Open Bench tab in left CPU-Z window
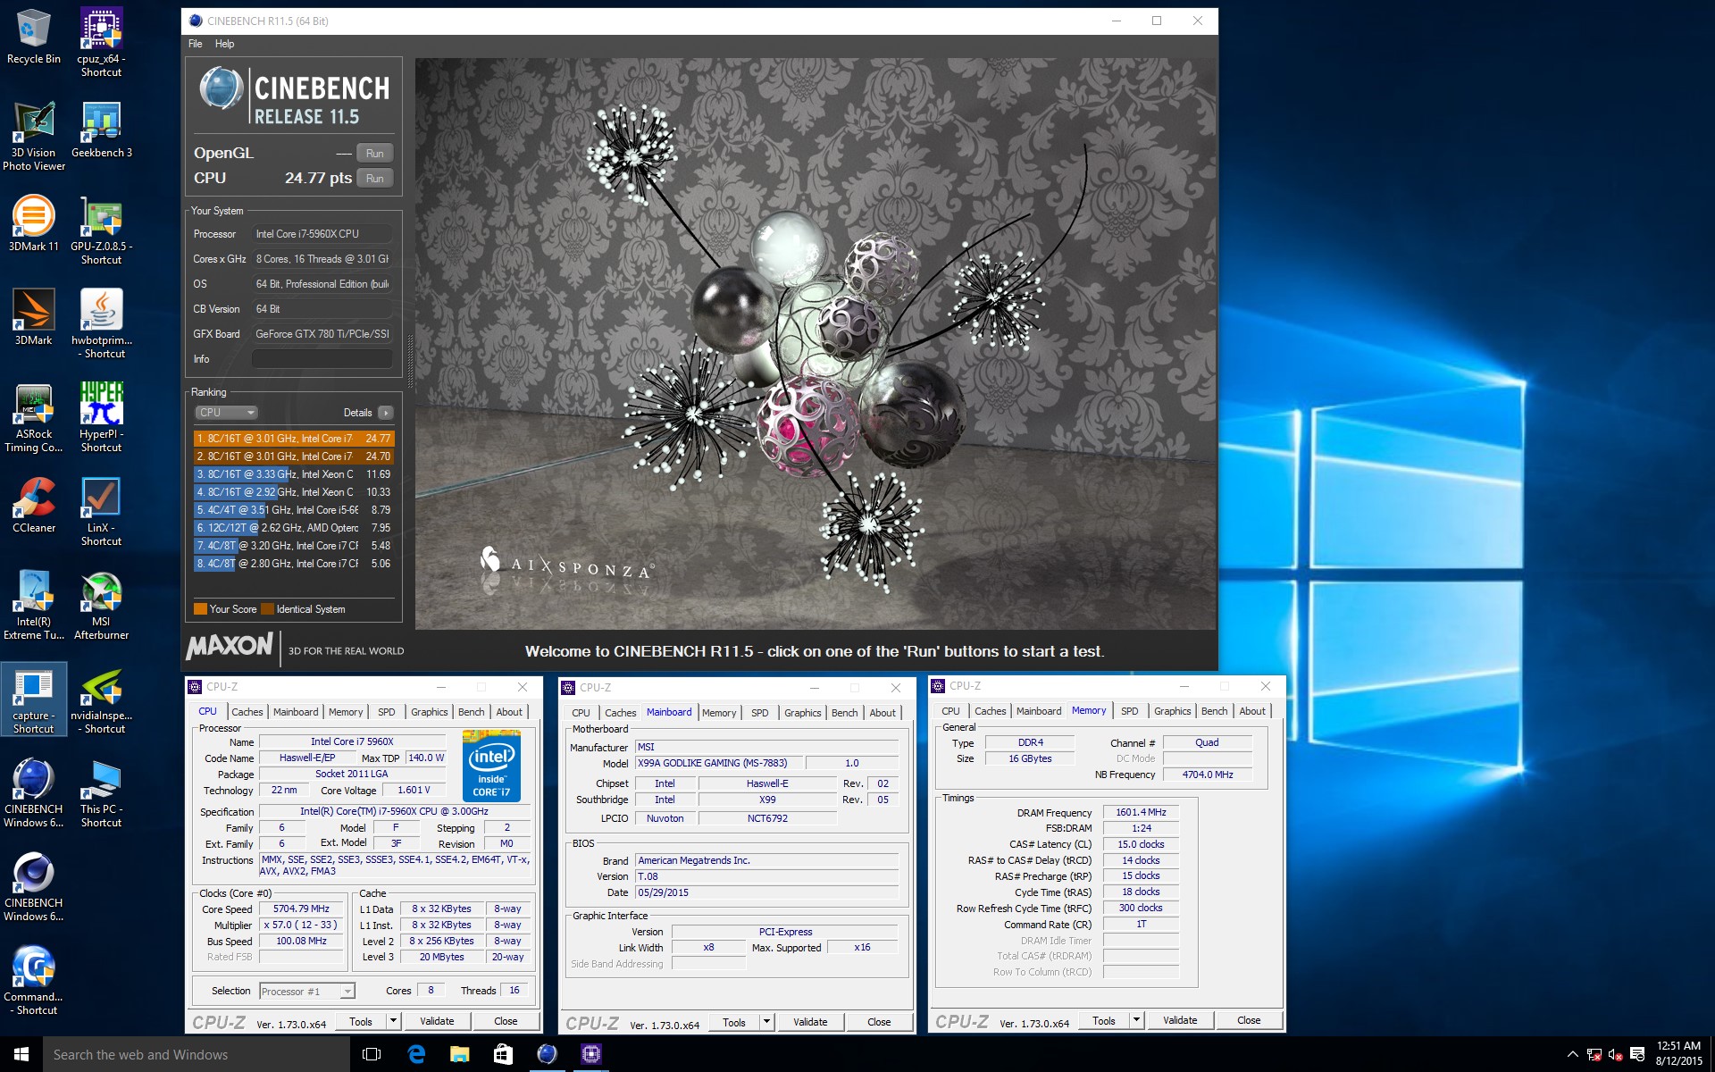Image resolution: width=1715 pixels, height=1072 pixels. [x=472, y=712]
